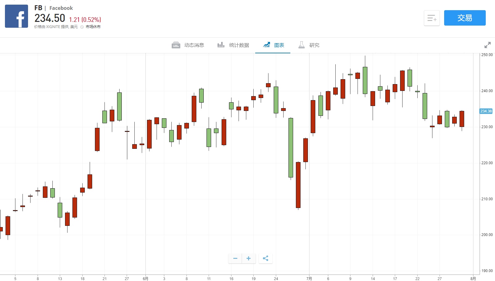Click the Facebook logo icon
Screen dimensions: 495x281
pos(16,16)
